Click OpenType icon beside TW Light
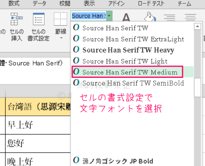The image size is (205, 166). click(76, 60)
